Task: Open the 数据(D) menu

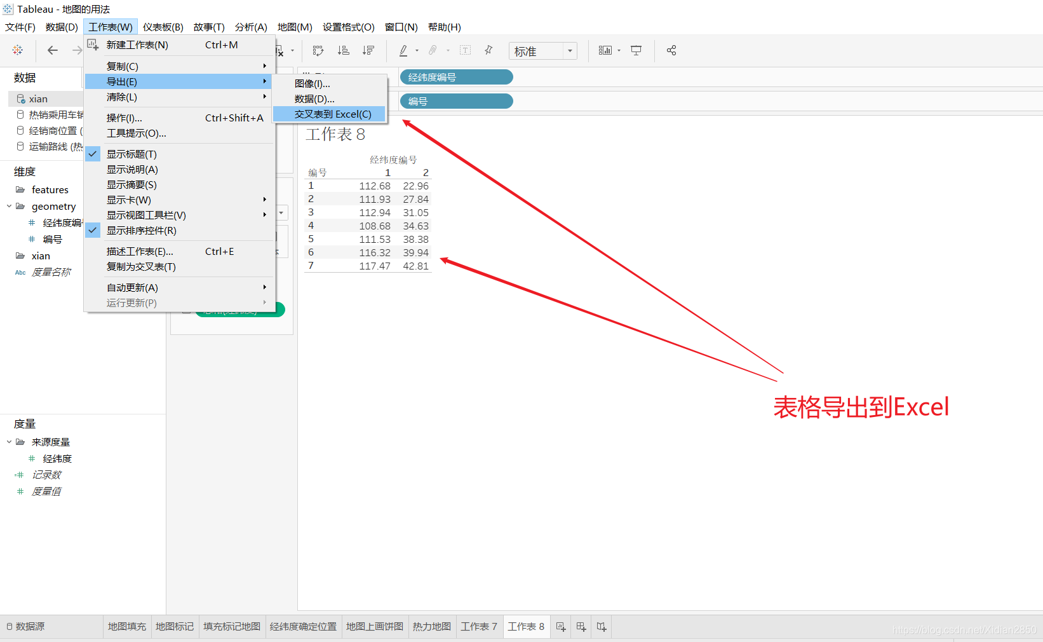Action: (62, 27)
